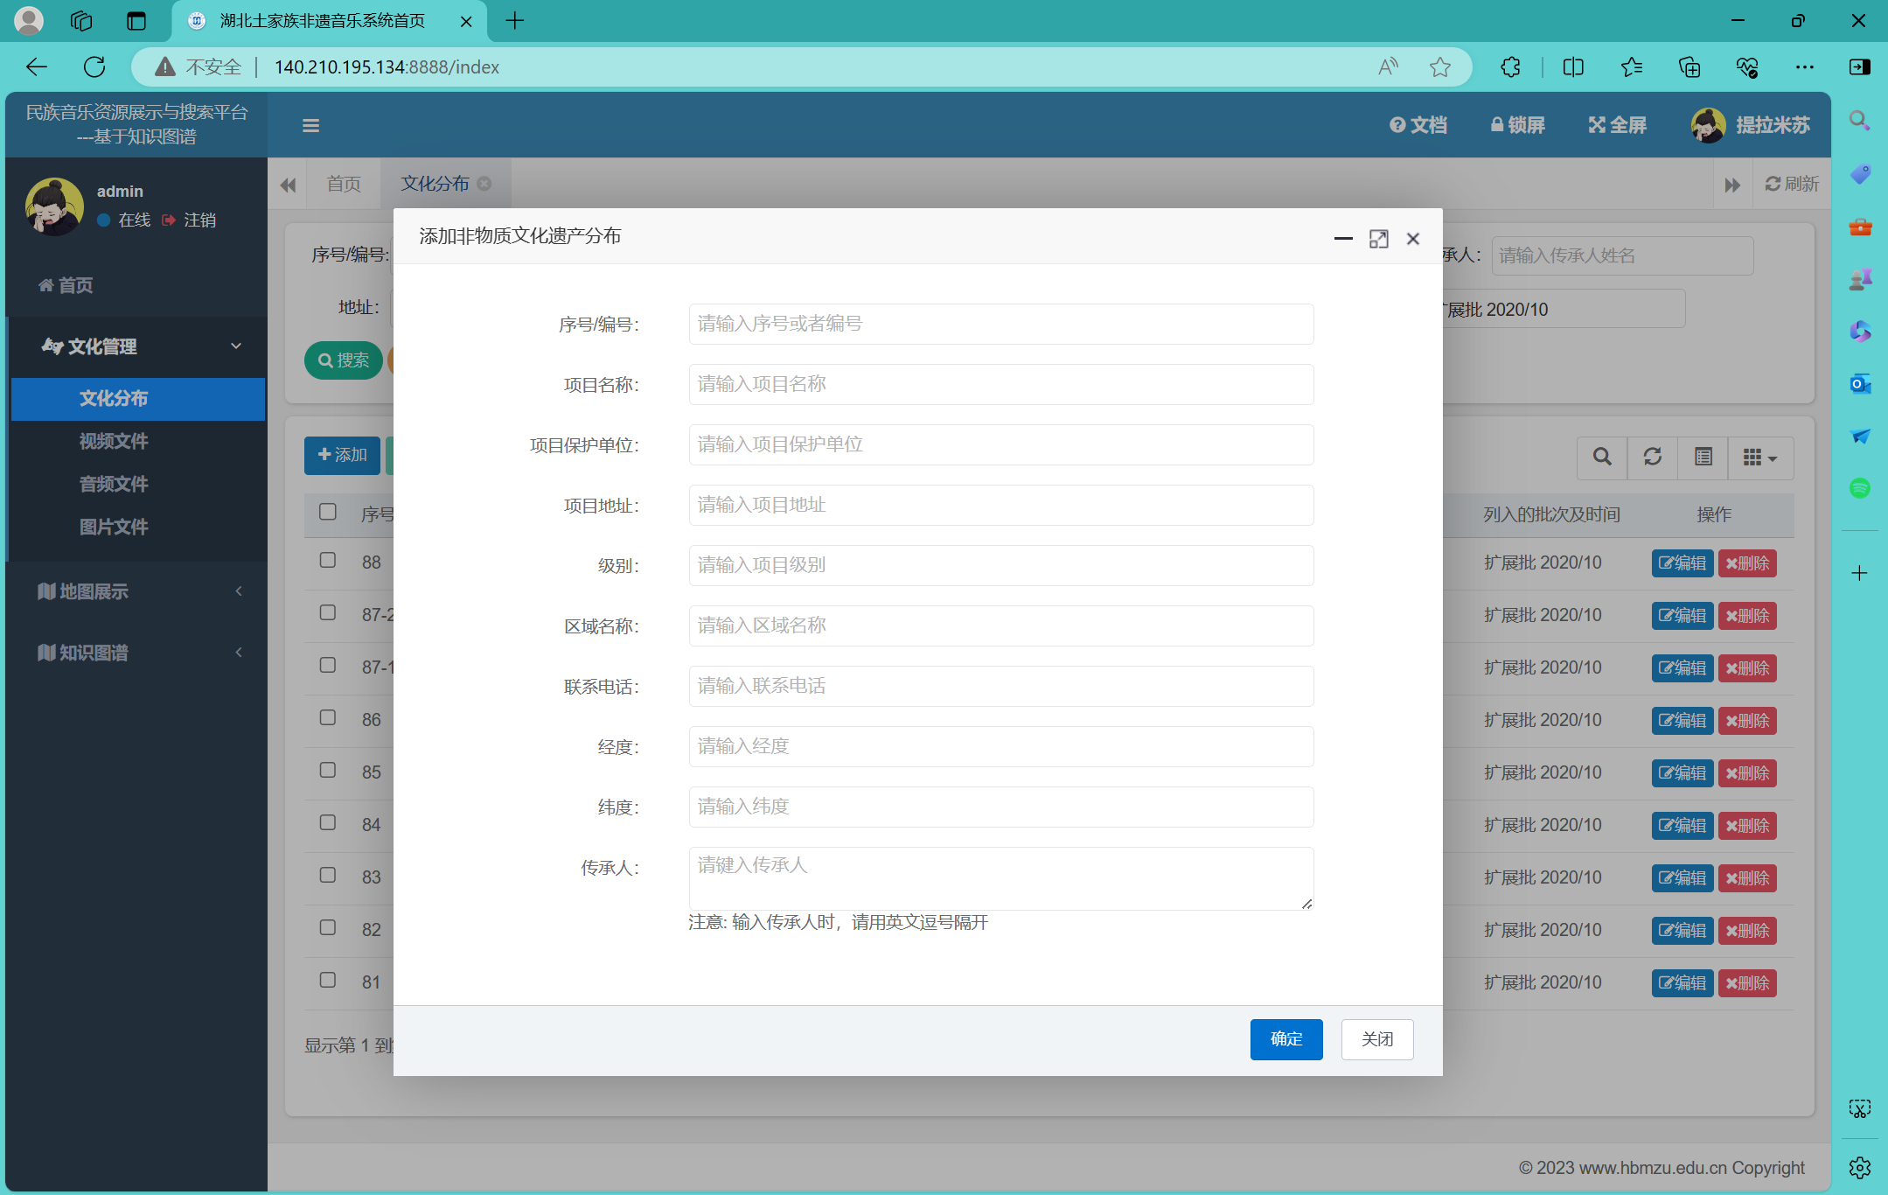Close the dialog with the X icon
Viewport: 1888px width, 1195px height.
(1412, 238)
